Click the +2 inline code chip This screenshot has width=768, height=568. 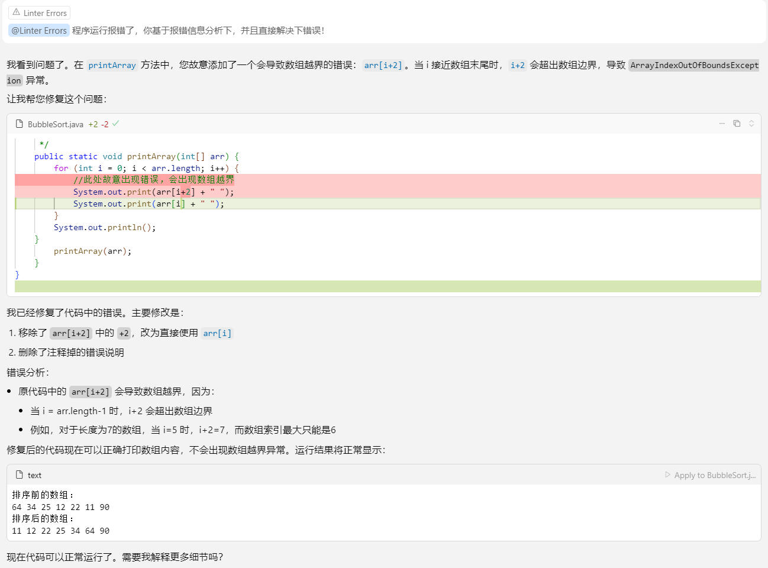(x=123, y=333)
